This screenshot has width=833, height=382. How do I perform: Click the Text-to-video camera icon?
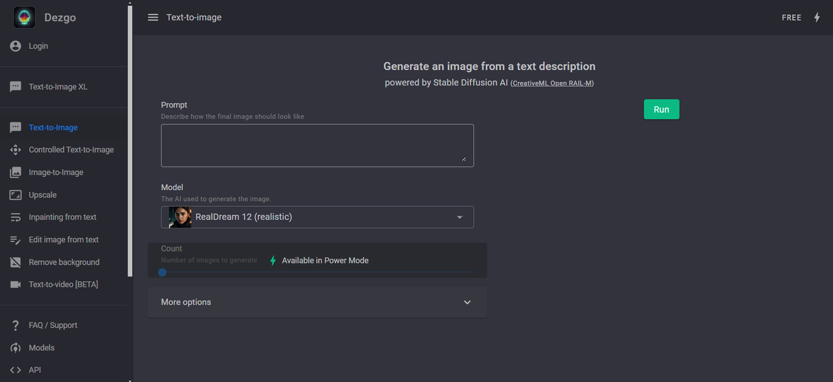16,284
